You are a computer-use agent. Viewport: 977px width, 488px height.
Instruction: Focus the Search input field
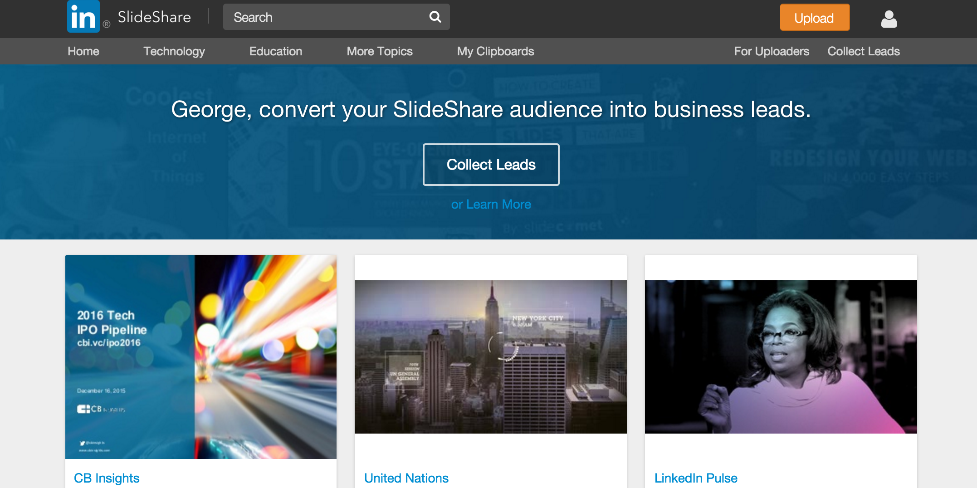point(336,17)
